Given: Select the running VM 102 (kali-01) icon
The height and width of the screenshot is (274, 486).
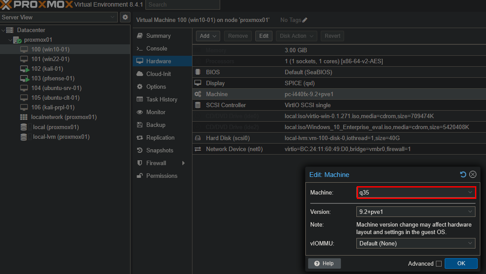Looking at the screenshot, I should click(24, 69).
